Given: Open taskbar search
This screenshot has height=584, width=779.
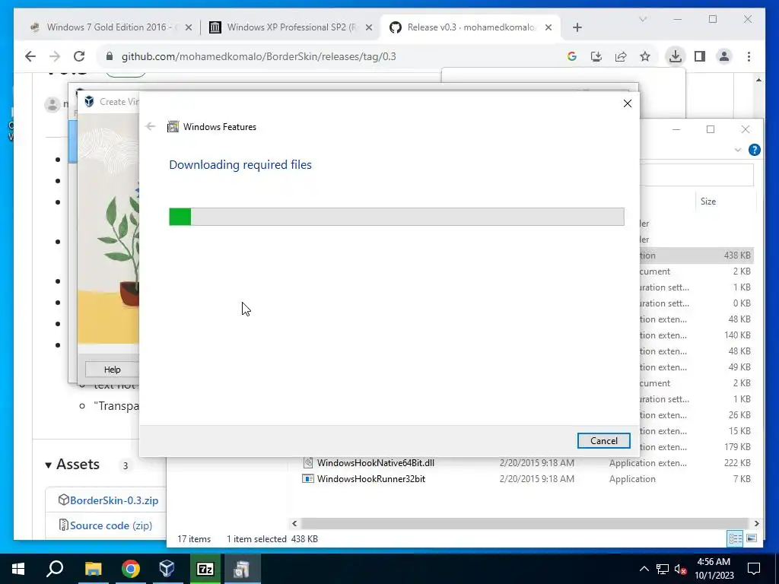Looking at the screenshot, I should (x=55, y=569).
